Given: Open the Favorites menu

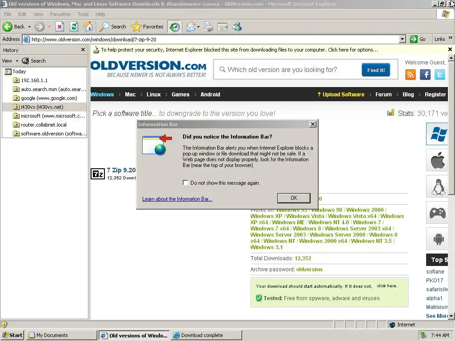Looking at the screenshot, I should click(x=60, y=14).
